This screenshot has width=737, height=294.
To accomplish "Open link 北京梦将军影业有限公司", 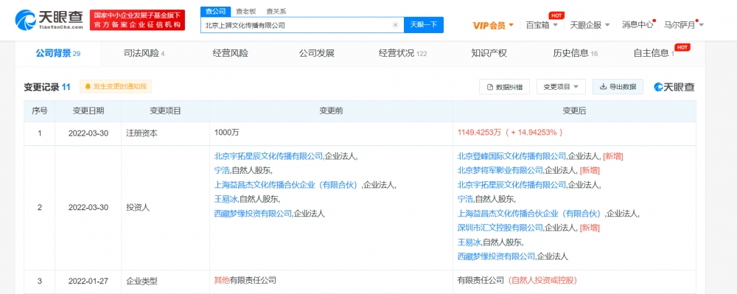I will pos(500,170).
